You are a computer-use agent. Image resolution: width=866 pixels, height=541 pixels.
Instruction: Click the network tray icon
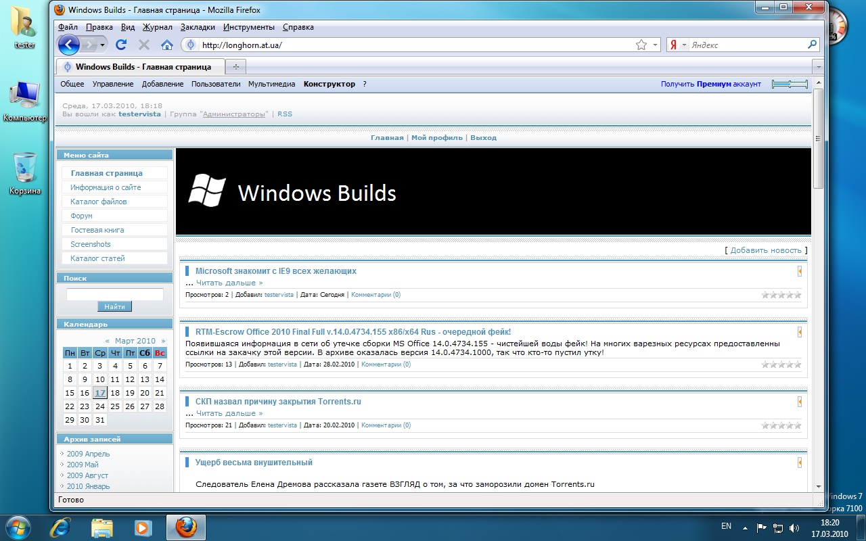point(778,527)
